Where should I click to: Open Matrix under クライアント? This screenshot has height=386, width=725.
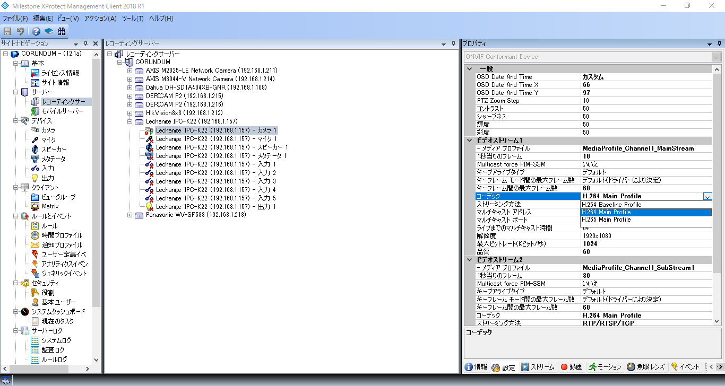tap(50, 206)
